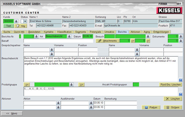Click the Löschen button
The height and width of the screenshot is (117, 185).
point(173,99)
